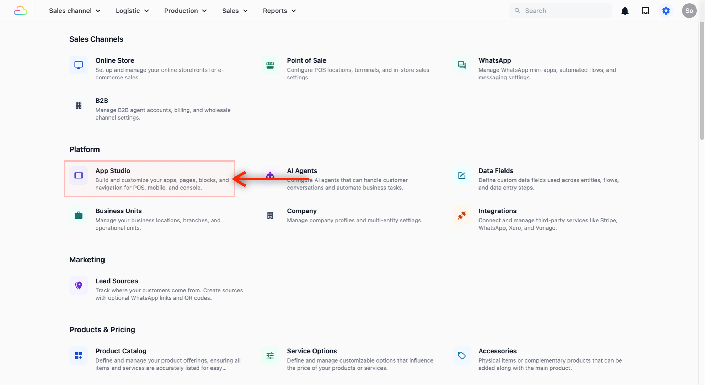Expand the Sales channel dropdown menu
The image size is (706, 385).
click(x=75, y=11)
